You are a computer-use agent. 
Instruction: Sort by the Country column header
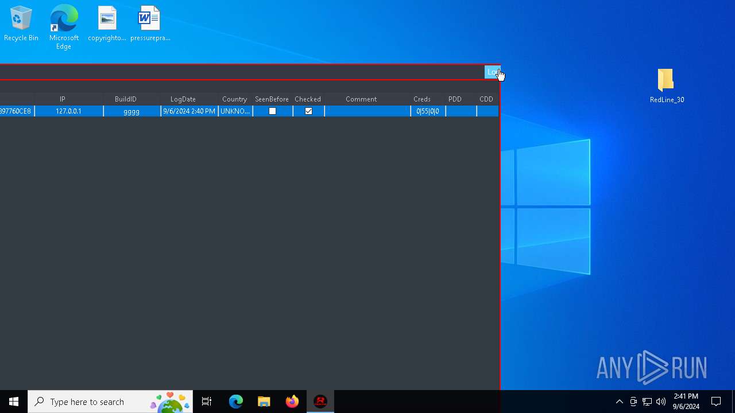[235, 99]
